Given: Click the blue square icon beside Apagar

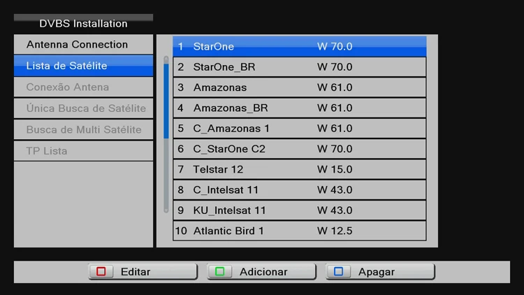Looking at the screenshot, I should click(339, 272).
